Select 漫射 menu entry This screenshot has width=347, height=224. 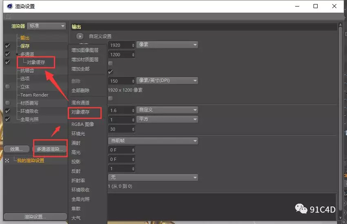coord(76,143)
